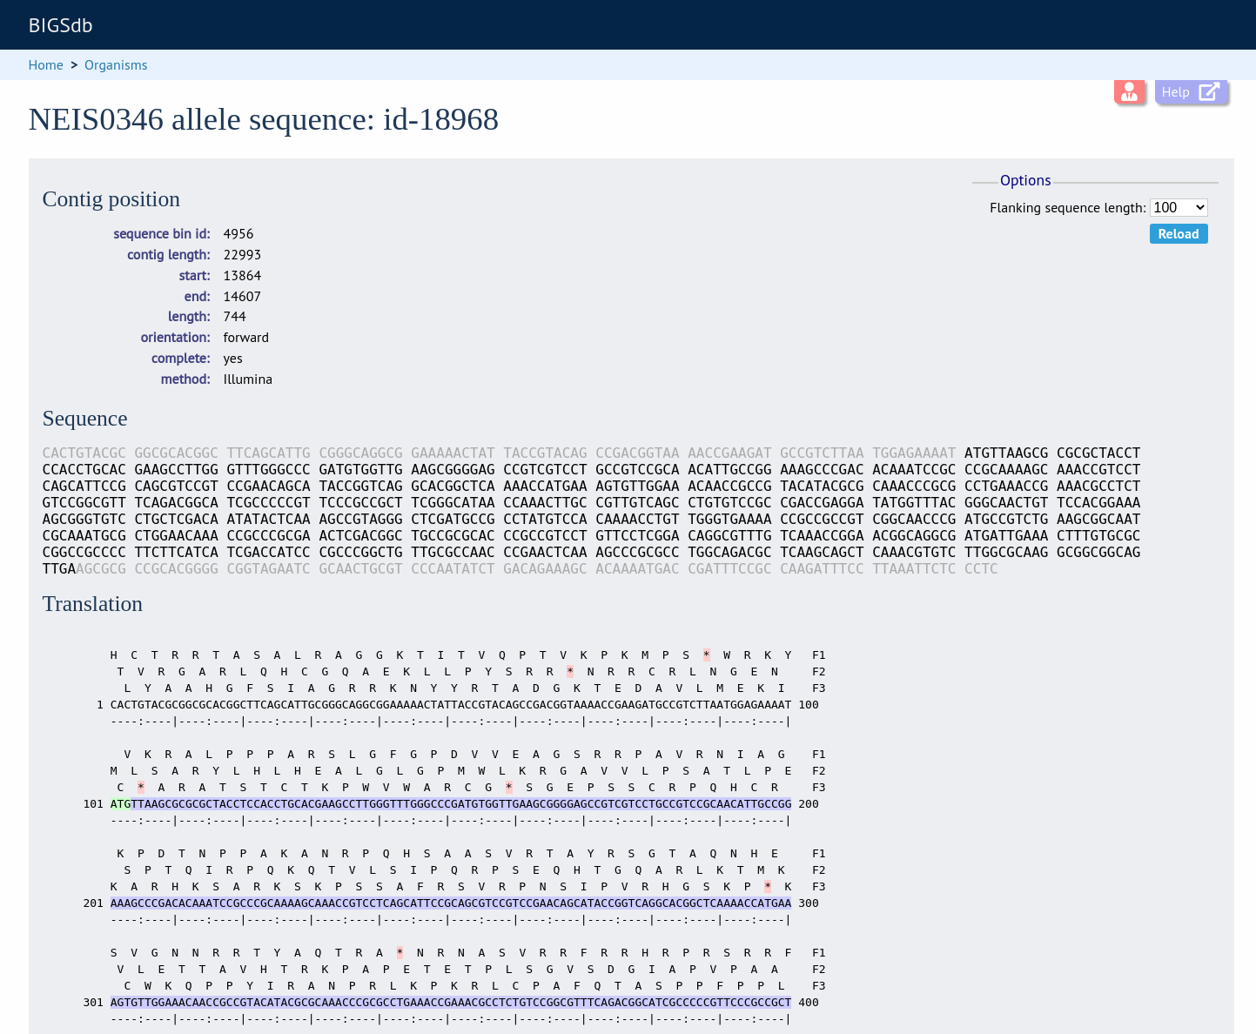Select the start value 13864
This screenshot has width=1256, height=1034.
point(242,276)
